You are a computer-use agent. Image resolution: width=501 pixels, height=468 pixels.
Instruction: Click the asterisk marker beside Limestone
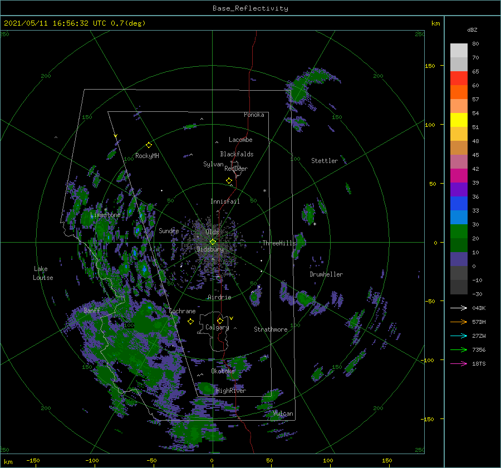coord(105,210)
